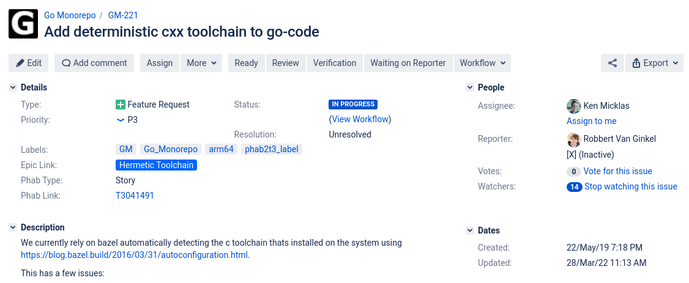This screenshot has height=283, width=689.
Task: Click the P3 priority chevron icon
Action: tap(121, 120)
